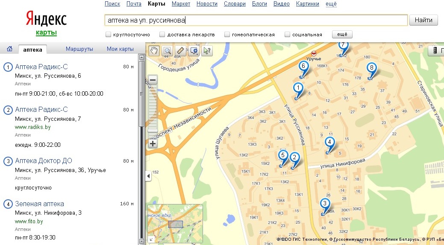This screenshot has width=444, height=245.
Task: Click the Уручье metro station icon
Action: pyautogui.click(x=314, y=53)
